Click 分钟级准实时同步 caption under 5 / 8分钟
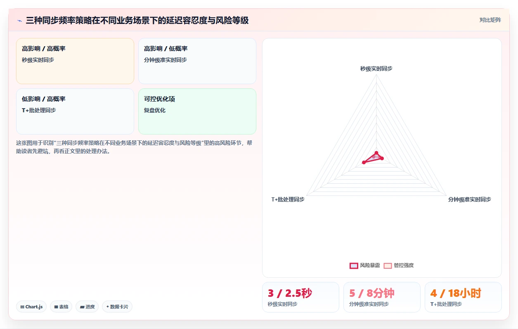 369,304
